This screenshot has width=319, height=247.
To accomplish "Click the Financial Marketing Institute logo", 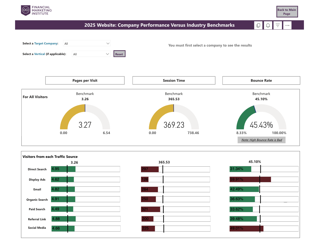I will coord(36,10).
